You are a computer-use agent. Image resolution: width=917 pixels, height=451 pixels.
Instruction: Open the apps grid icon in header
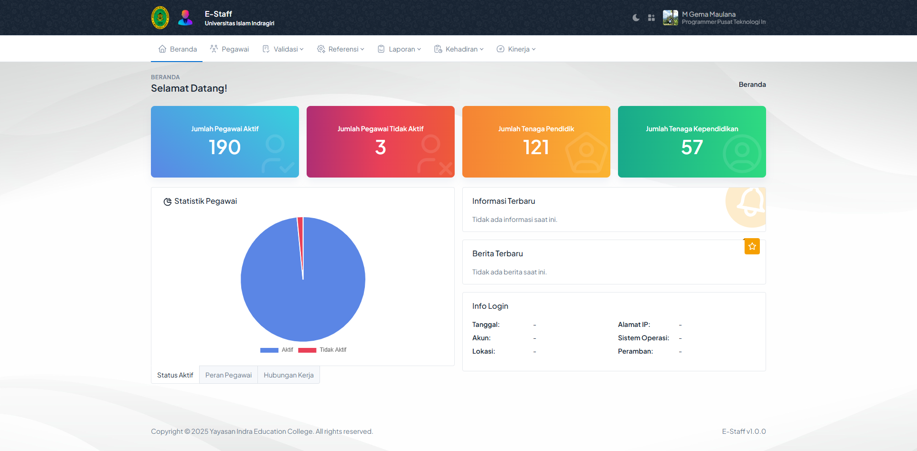(651, 18)
